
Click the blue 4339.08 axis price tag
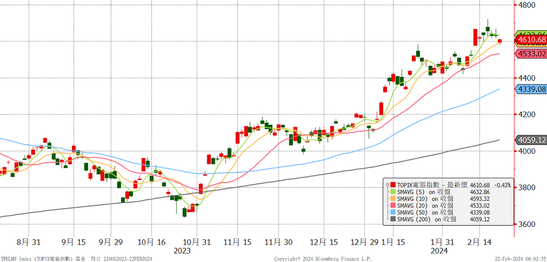tap(531, 89)
